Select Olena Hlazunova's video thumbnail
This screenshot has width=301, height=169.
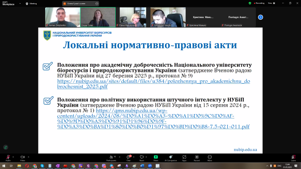pyautogui.click(x=133, y=17)
